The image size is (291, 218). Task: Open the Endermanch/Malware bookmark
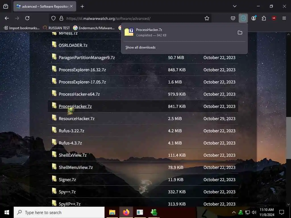click(94, 28)
